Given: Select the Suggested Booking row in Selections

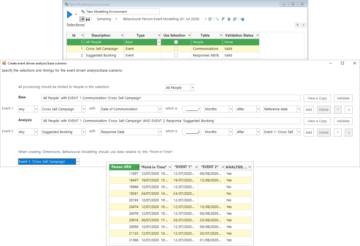Looking at the screenshot, I should 163,55.
